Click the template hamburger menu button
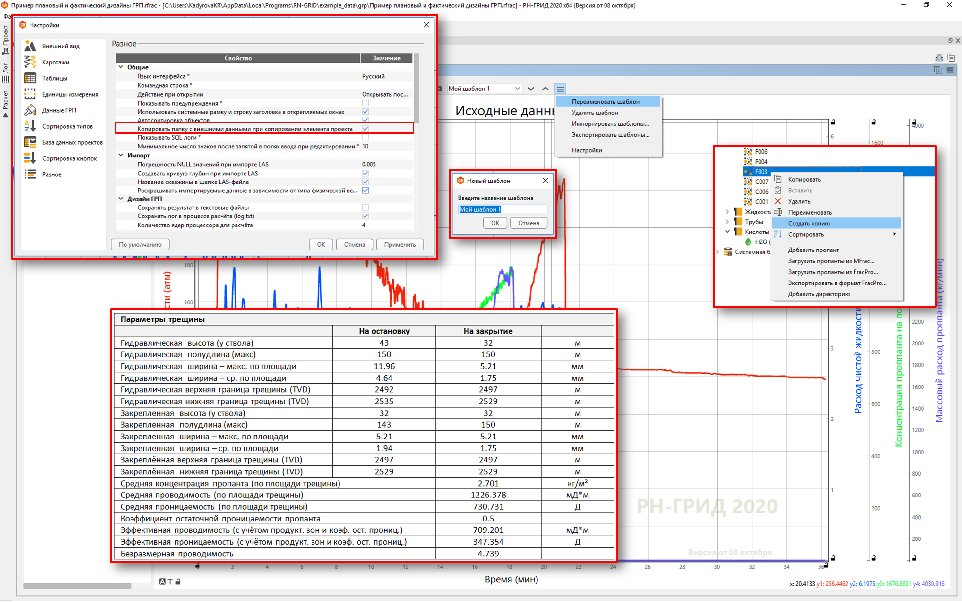 [560, 89]
